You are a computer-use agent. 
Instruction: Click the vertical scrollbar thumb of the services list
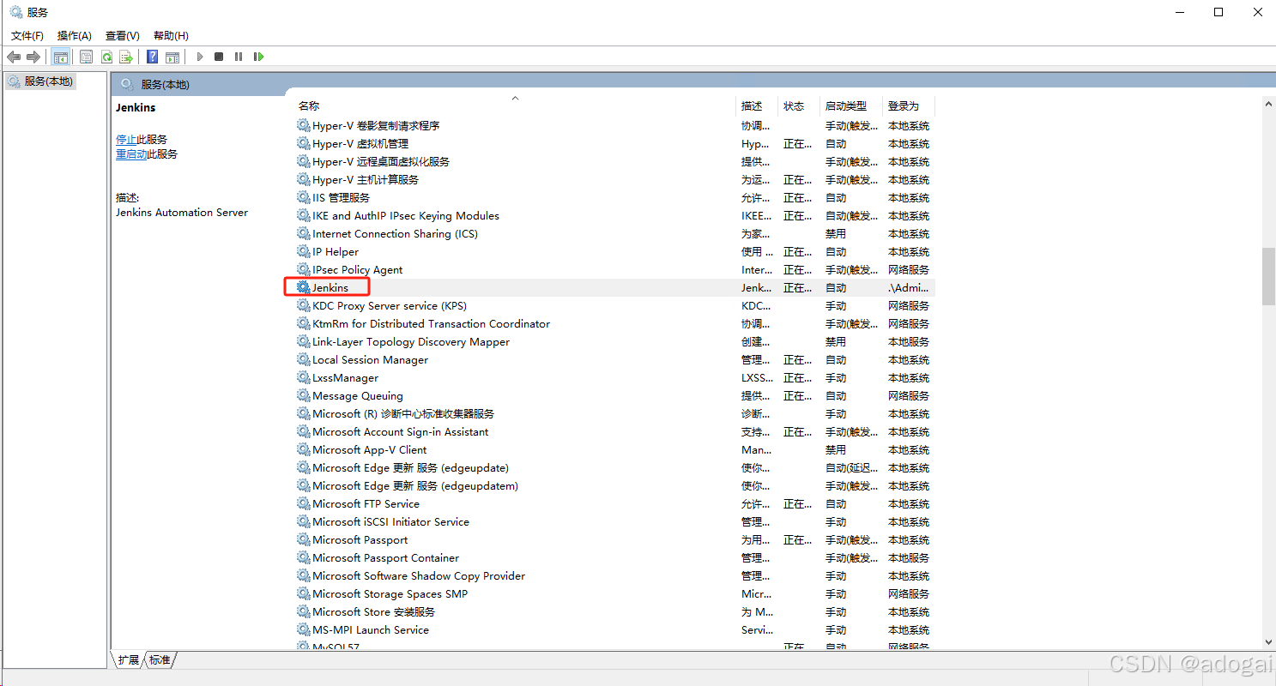(x=1268, y=276)
